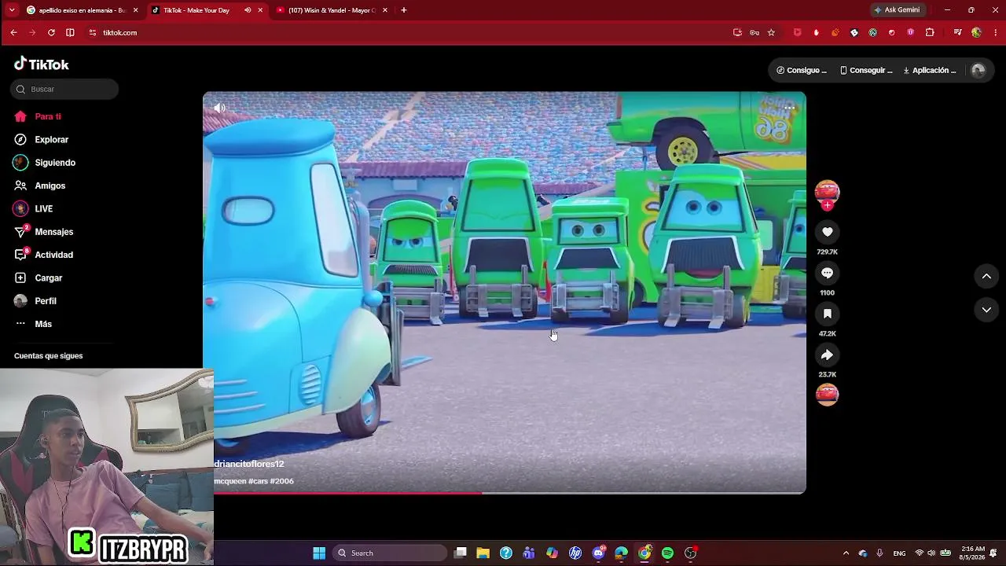
Task: Expand the tab search dropdown
Action: click(11, 10)
